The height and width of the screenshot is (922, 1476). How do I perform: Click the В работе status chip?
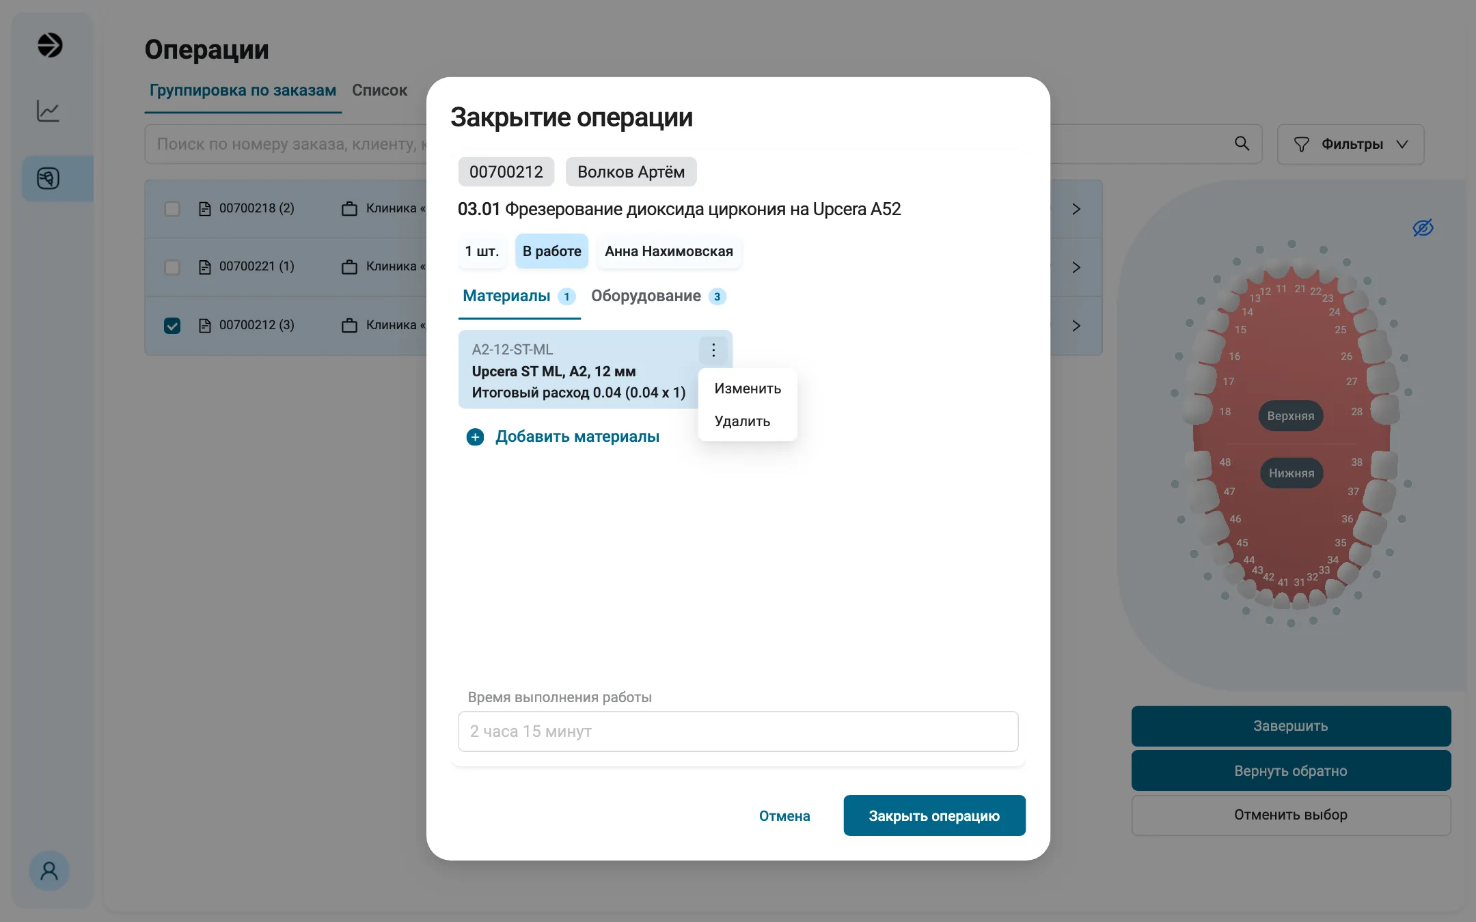point(552,251)
